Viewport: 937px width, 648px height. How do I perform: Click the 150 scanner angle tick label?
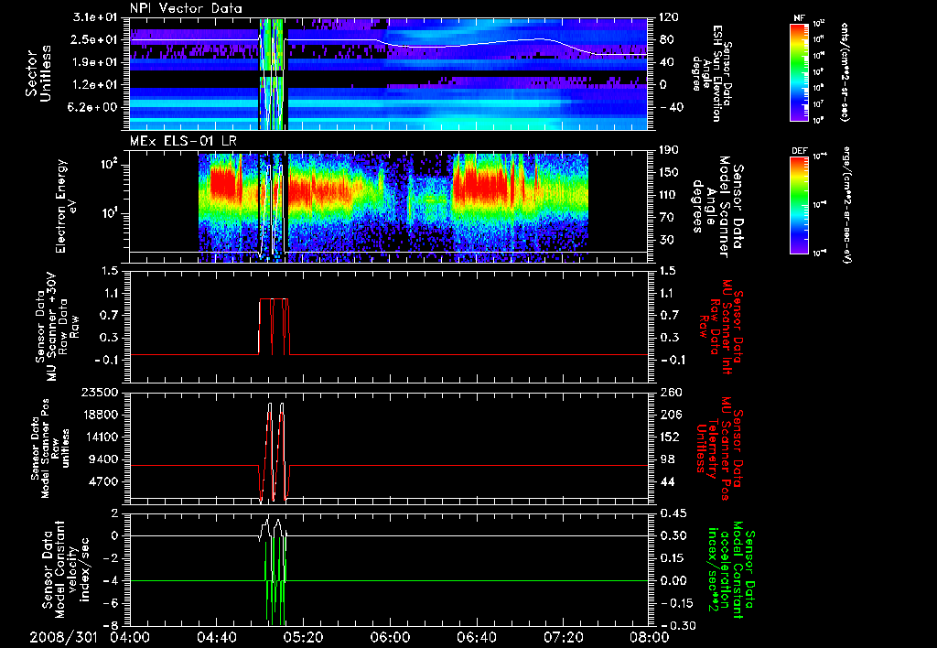click(x=669, y=172)
